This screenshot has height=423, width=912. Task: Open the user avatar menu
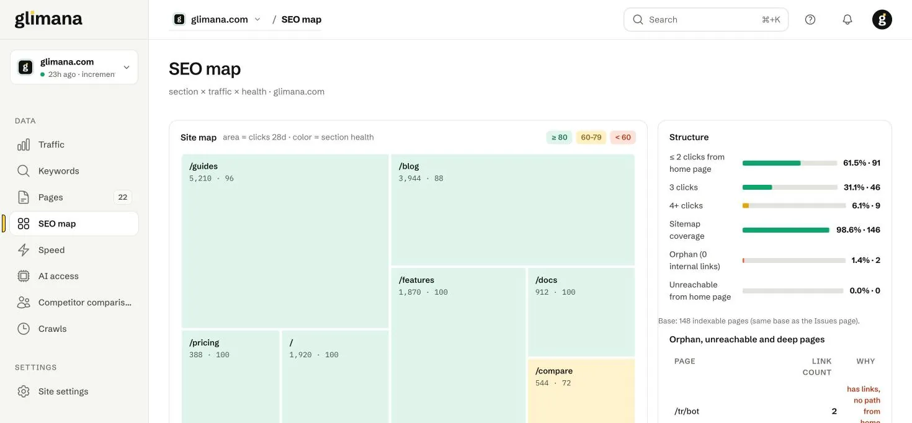tap(882, 19)
